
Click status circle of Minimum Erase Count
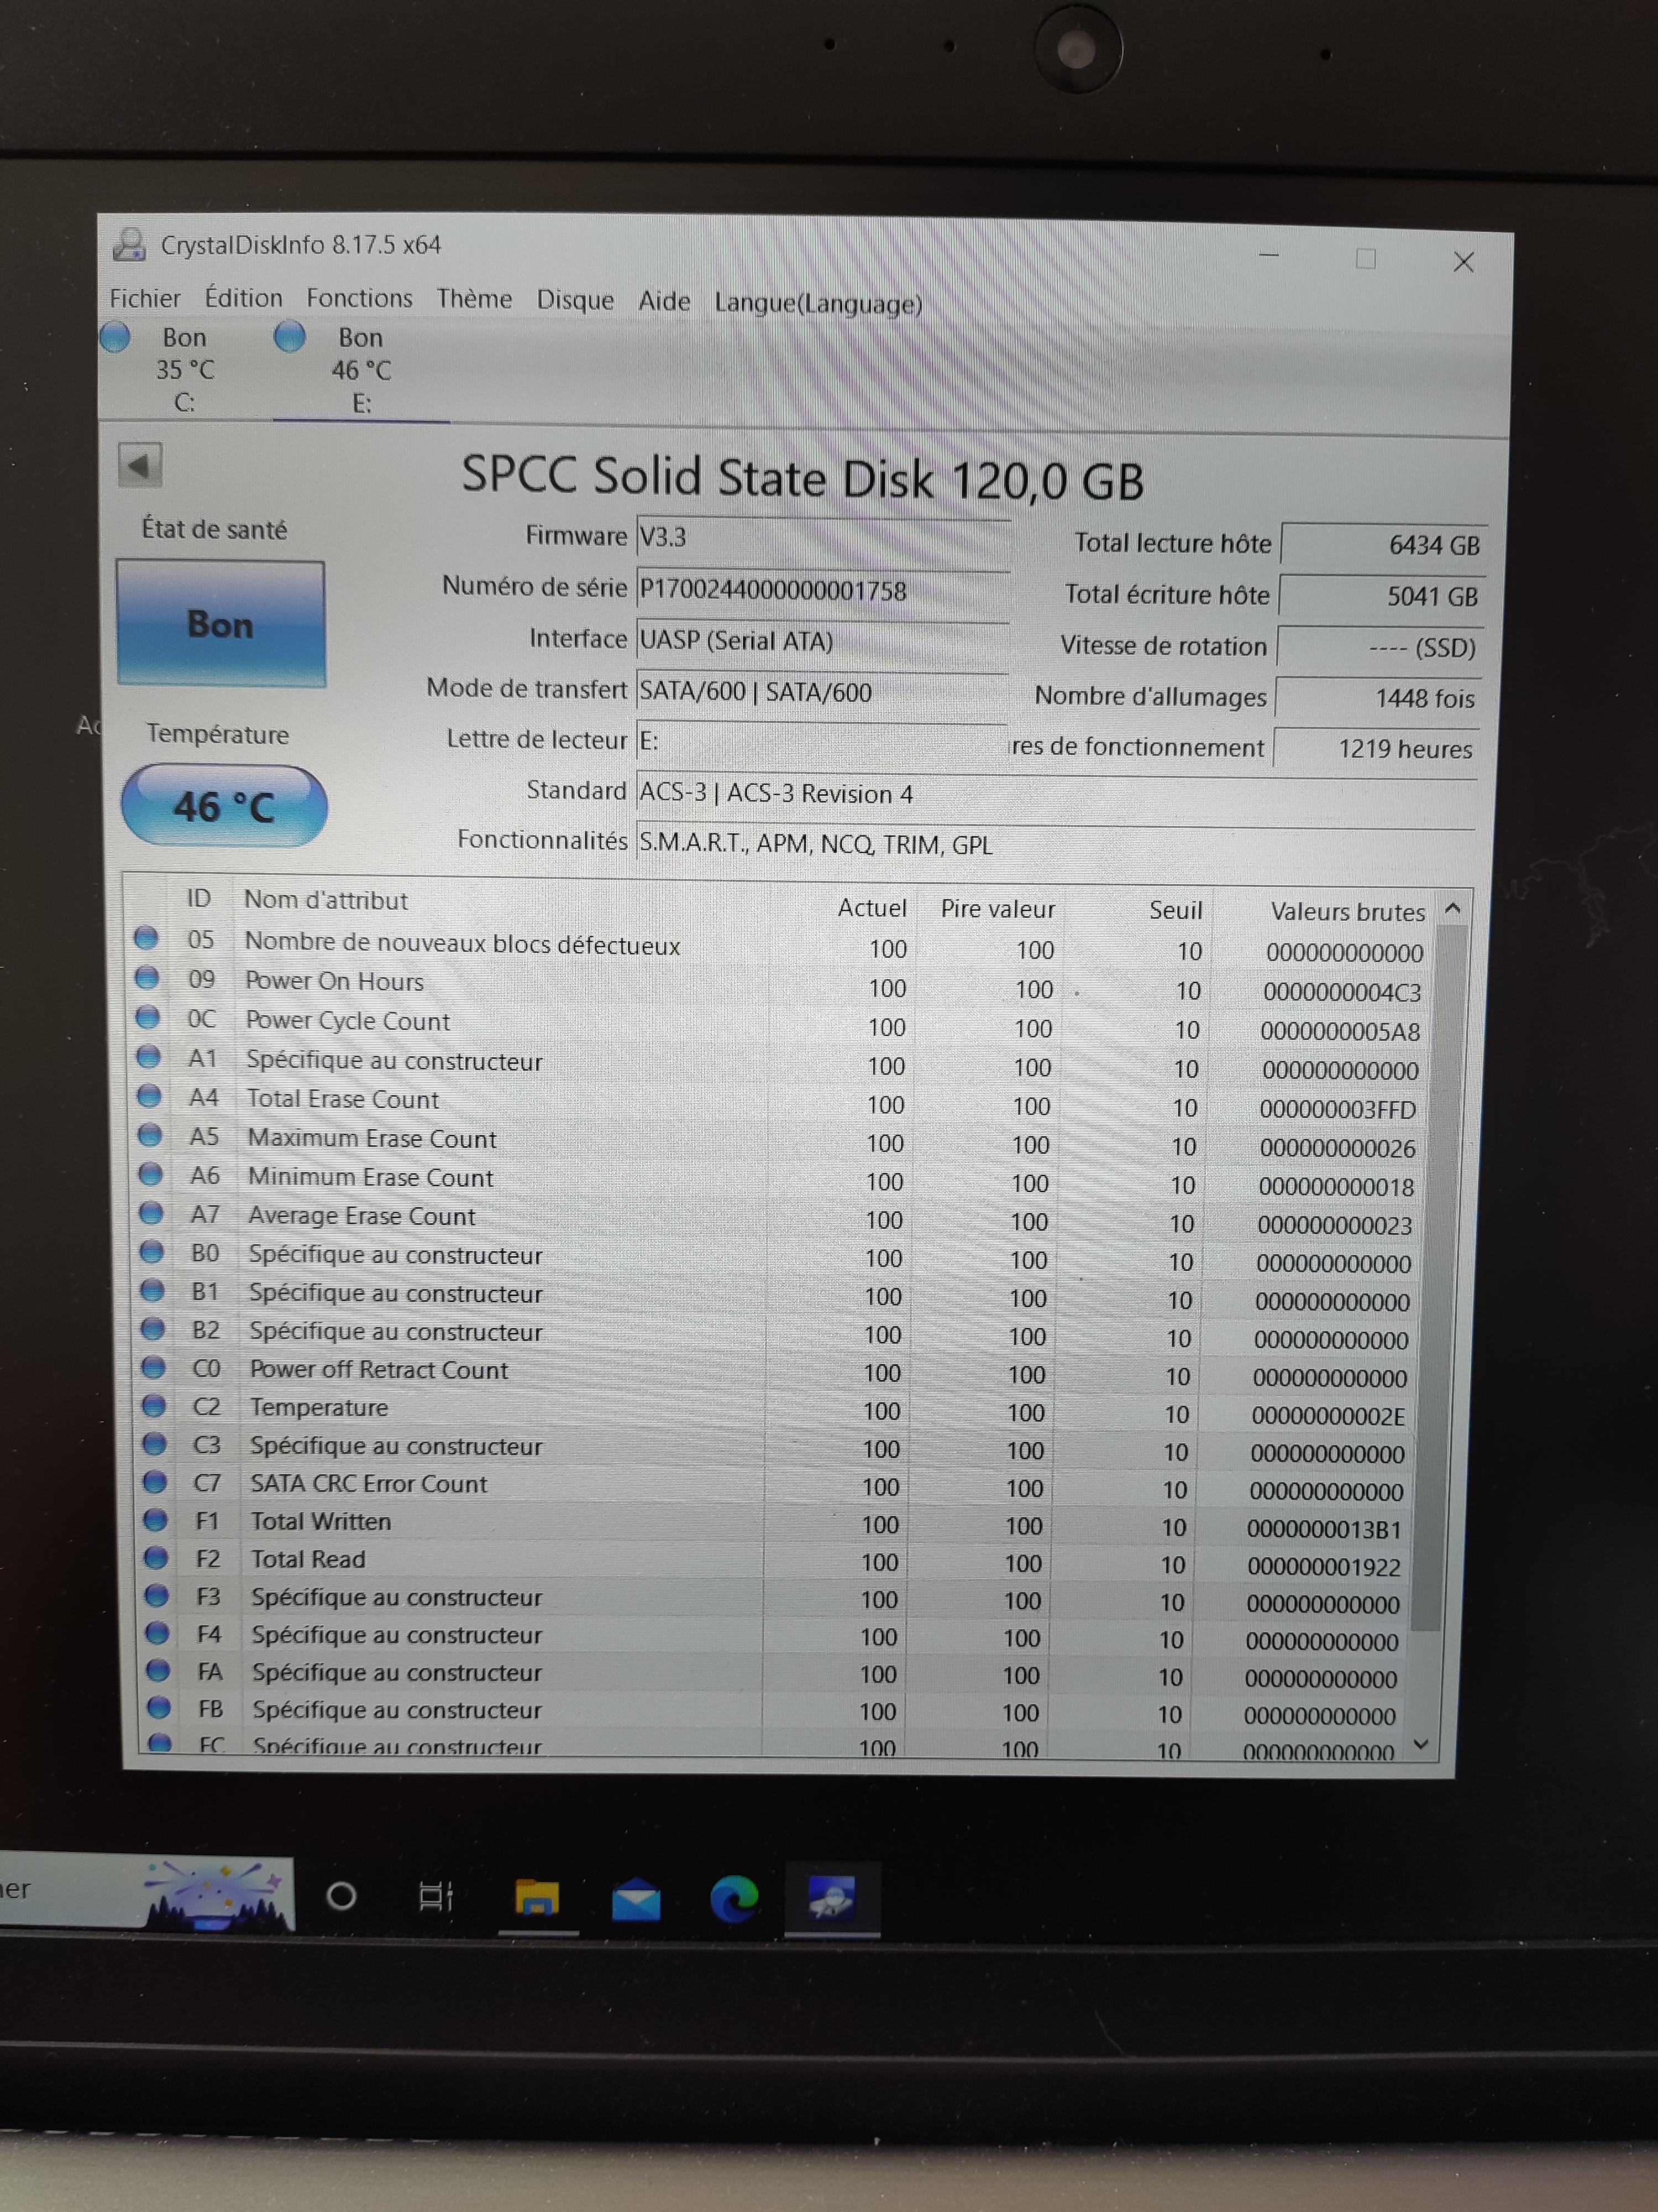click(151, 1173)
